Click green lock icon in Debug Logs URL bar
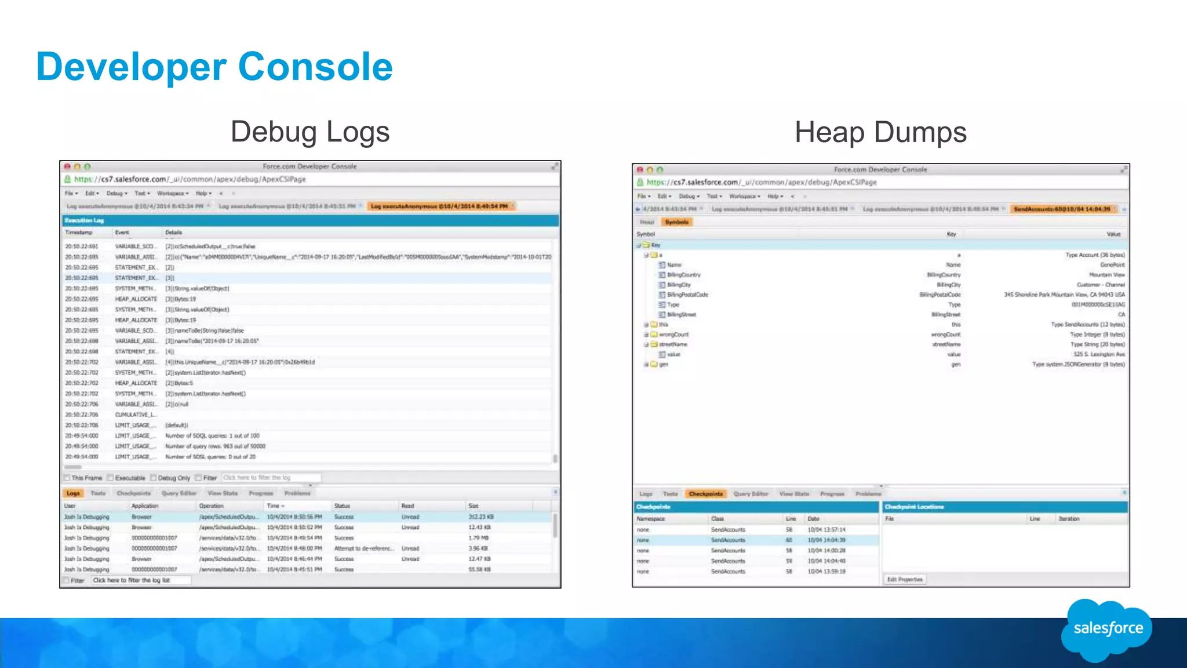The image size is (1187, 668). pyautogui.click(x=67, y=179)
